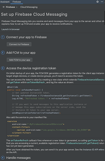The image size is (105, 161).
Task: Click the step 3 circle icon
Action: pos(3,68)
